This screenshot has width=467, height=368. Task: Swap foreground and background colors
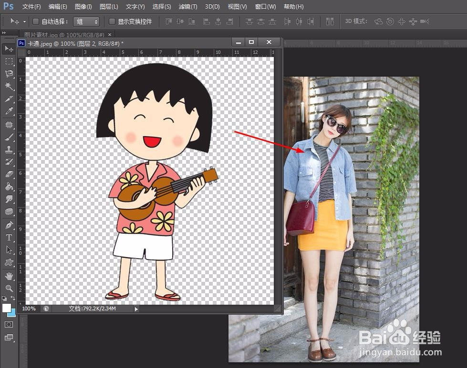click(x=13, y=298)
